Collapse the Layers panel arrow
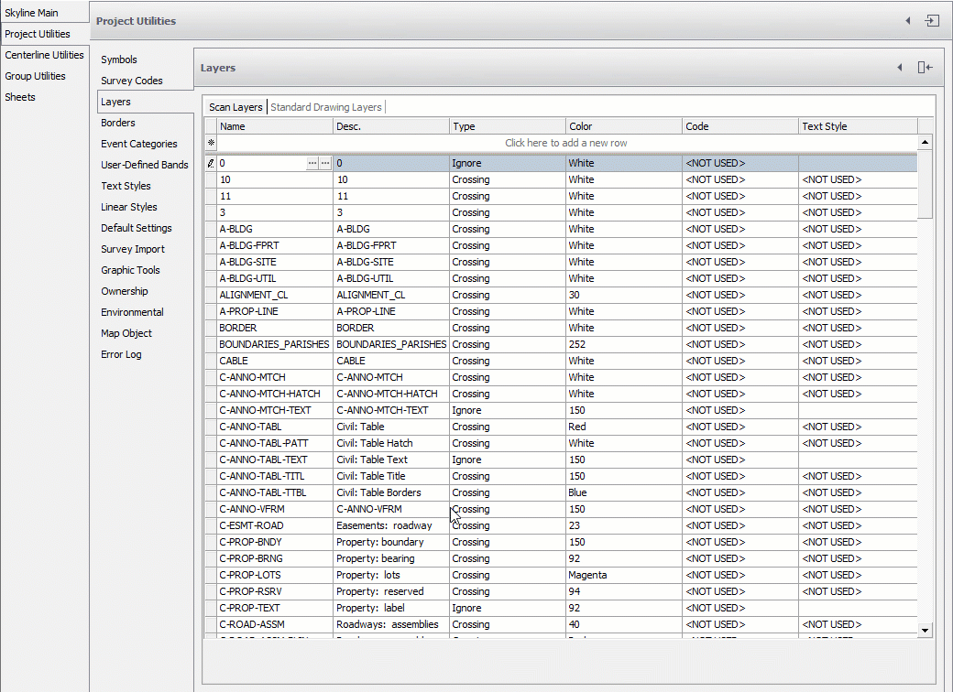Screen dimensions: 953x692 (900, 68)
